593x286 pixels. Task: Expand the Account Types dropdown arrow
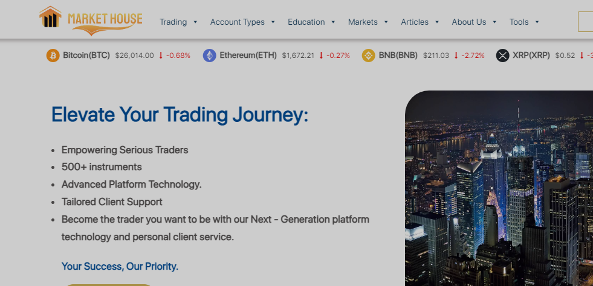[273, 22]
